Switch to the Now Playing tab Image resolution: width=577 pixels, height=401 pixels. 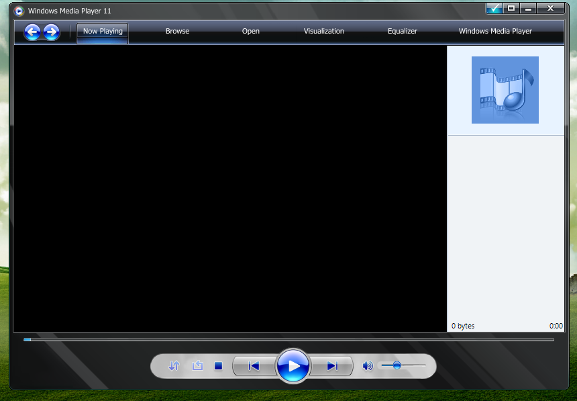103,32
